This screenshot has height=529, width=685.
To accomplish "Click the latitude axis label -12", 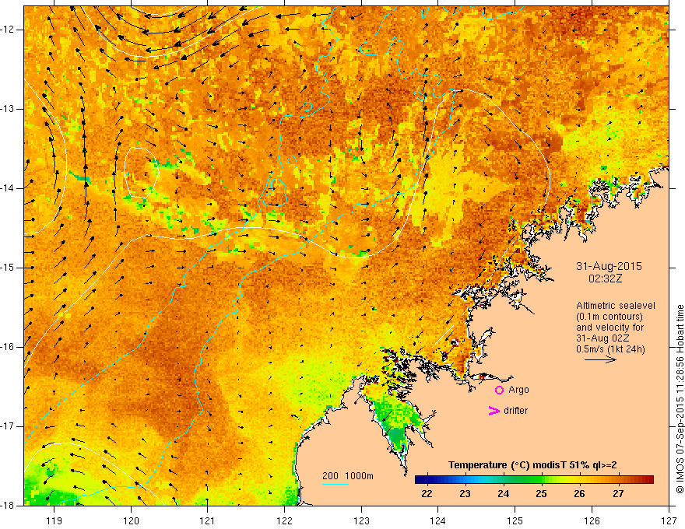I will point(9,30).
